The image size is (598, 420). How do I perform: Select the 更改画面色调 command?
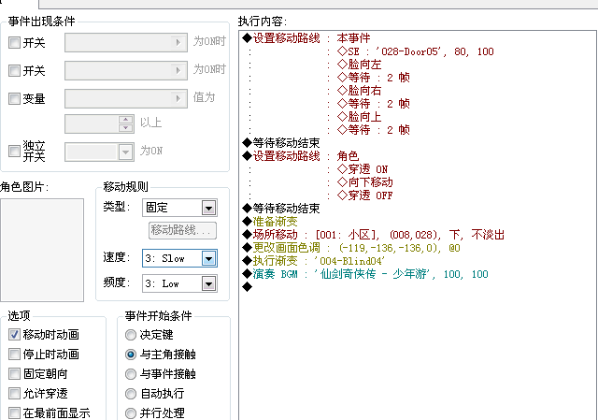point(351,248)
